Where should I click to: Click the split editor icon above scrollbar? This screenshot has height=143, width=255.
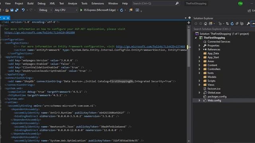coord(188,23)
